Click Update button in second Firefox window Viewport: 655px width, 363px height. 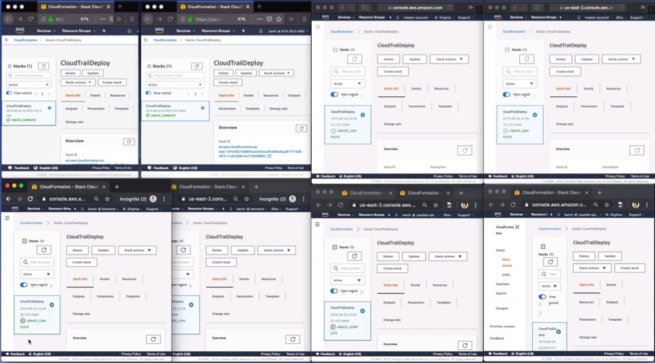coord(246,73)
